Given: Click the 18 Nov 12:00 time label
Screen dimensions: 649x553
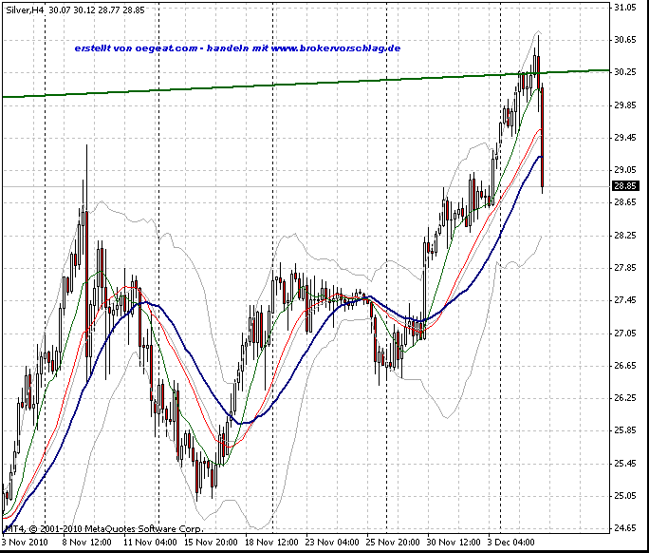Looking at the screenshot, I should click(271, 543).
